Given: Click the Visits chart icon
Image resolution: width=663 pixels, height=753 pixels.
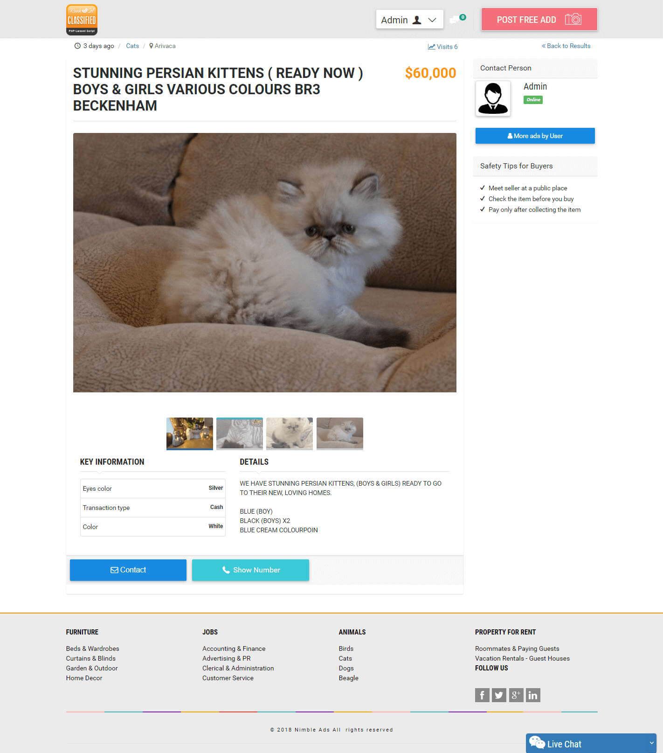Looking at the screenshot, I should click(x=431, y=47).
